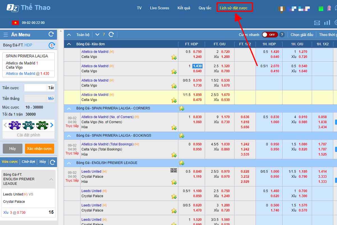The height and width of the screenshot is (225, 337).
Task: Refresh using the icon in Ẩn Menu header
Action: click(x=51, y=34)
